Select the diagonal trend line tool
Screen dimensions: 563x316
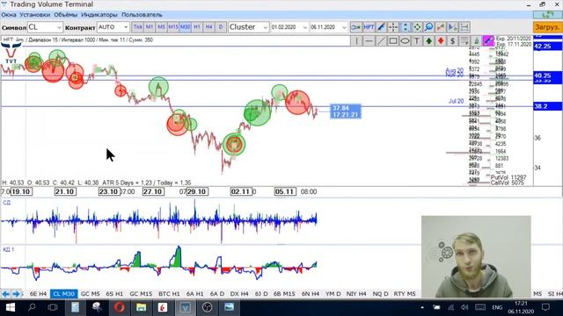point(381,41)
